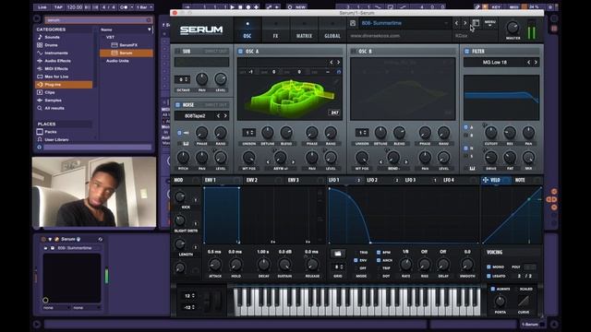Open the Serum preset browser icon
This screenshot has width=591, height=332.
476,23
